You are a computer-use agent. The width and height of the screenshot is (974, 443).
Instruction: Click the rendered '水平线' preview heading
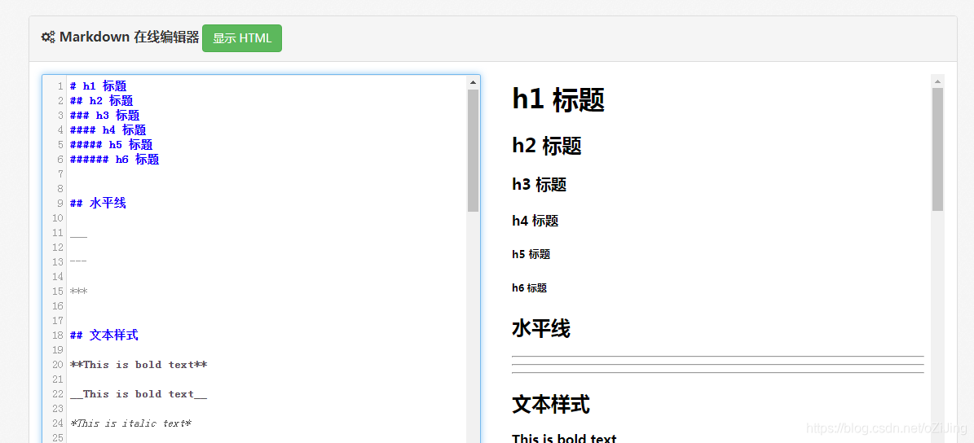tap(541, 329)
